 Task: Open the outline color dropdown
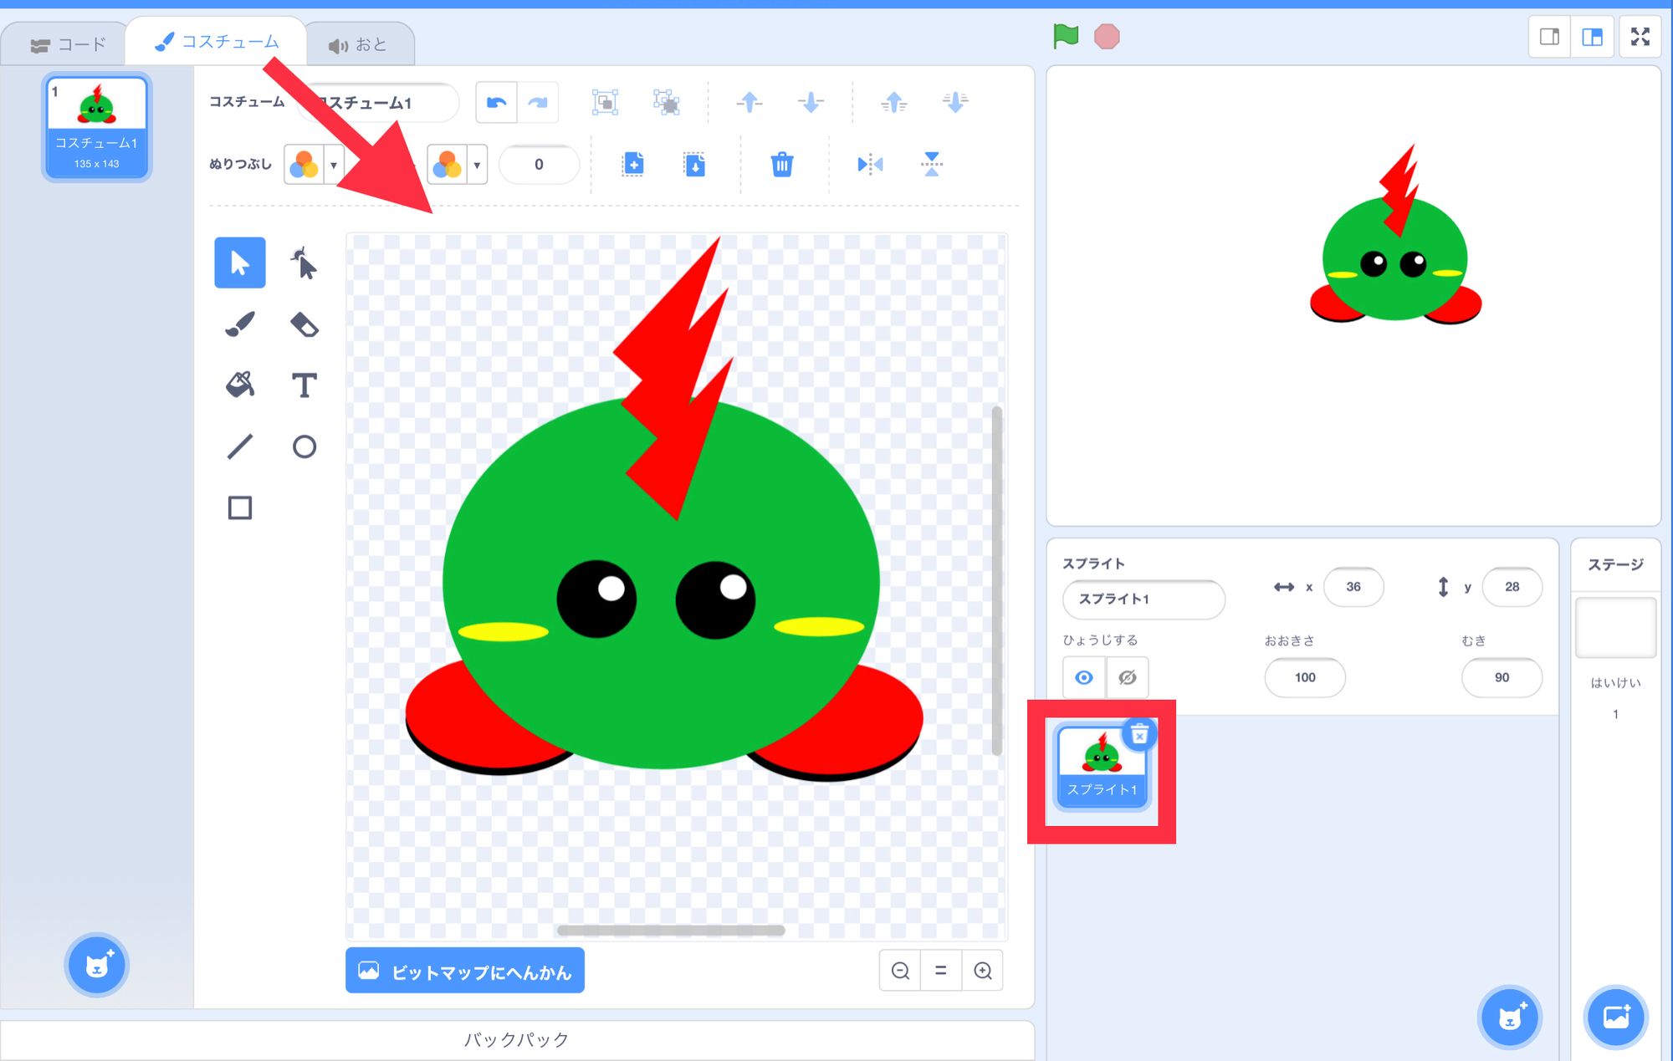(477, 165)
